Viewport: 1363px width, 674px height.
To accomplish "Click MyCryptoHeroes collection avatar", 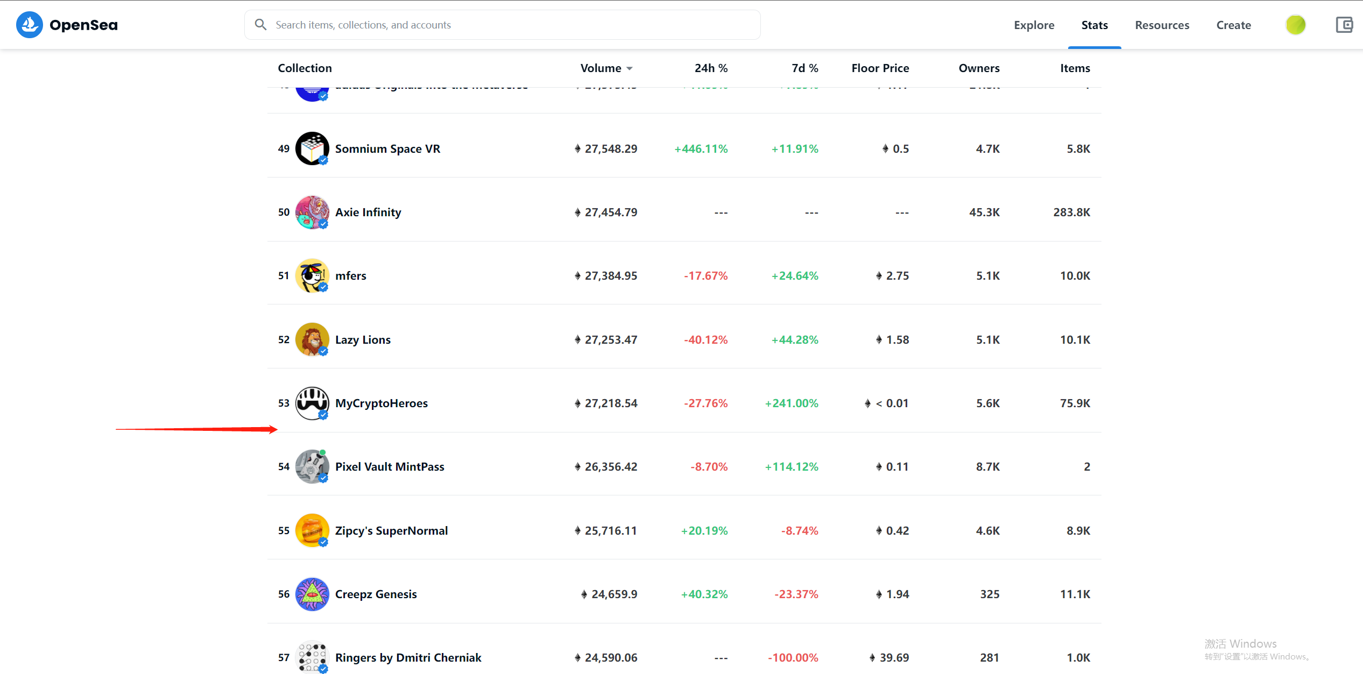I will tap(312, 403).
